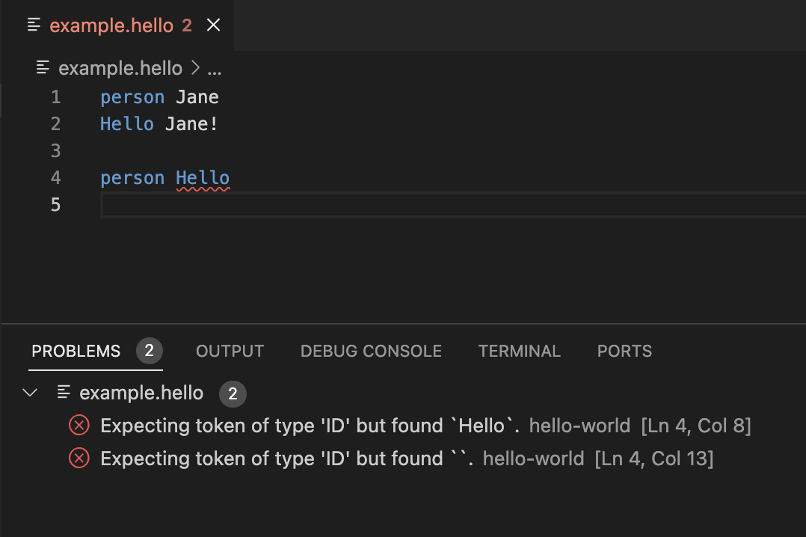Viewport: 806px width, 537px height.
Task: Jump to the error at Ln 4 Col 8
Action: (696, 425)
